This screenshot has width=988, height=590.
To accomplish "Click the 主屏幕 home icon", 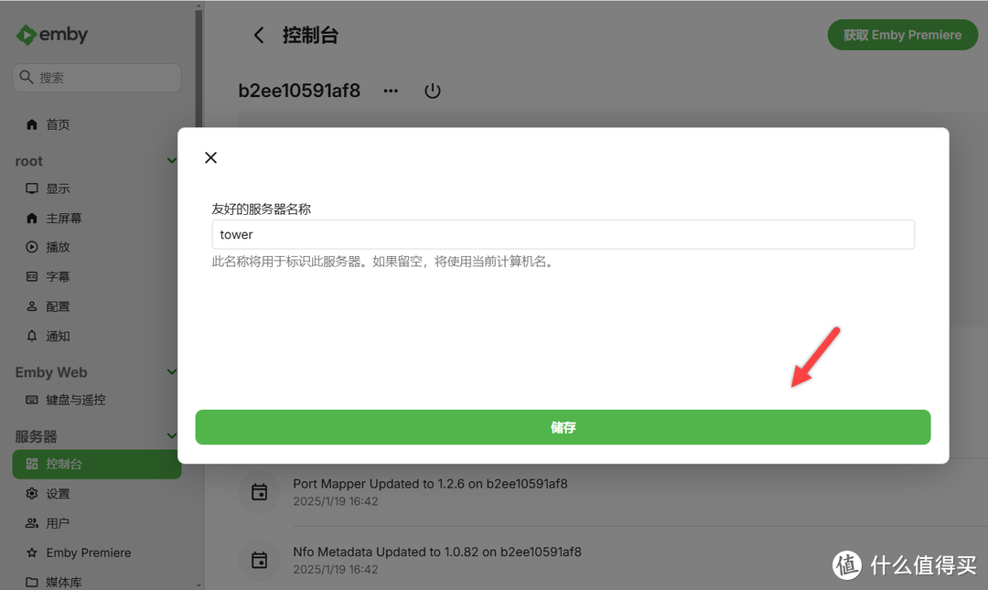I will pos(31,218).
